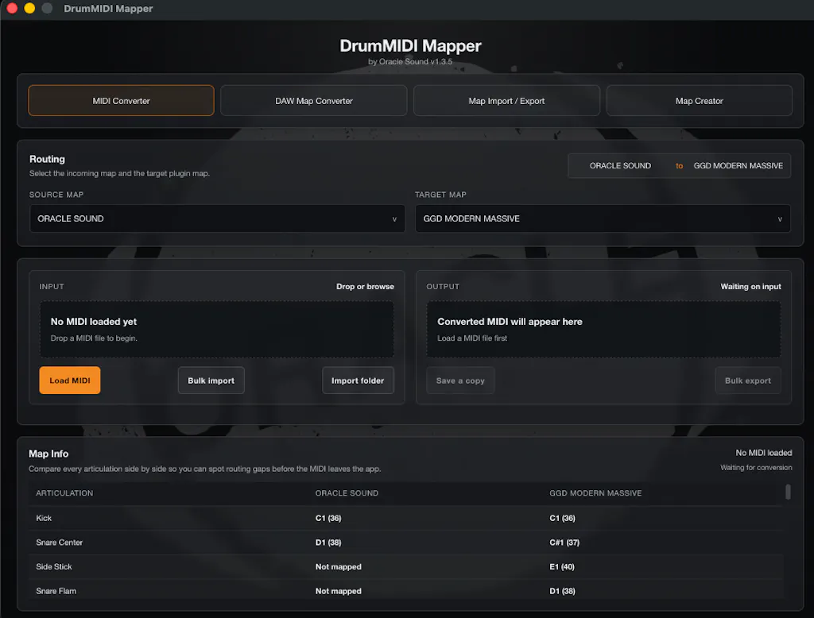The height and width of the screenshot is (618, 814).
Task: Click the MIDI drop zone area
Action: [x=216, y=329]
